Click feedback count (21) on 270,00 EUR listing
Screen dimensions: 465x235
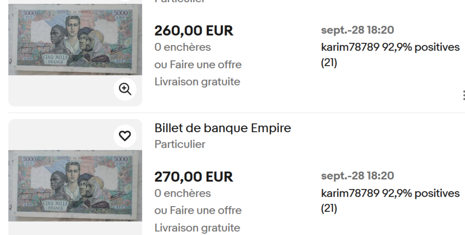pyautogui.click(x=329, y=211)
